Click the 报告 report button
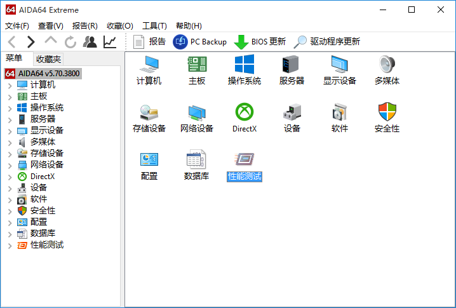Image resolution: width=456 pixels, height=308 pixels. [150, 42]
